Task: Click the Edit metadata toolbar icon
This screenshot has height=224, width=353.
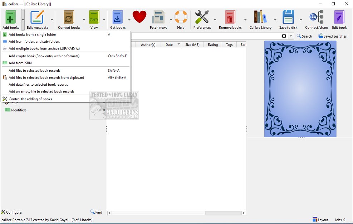Action: point(37,17)
